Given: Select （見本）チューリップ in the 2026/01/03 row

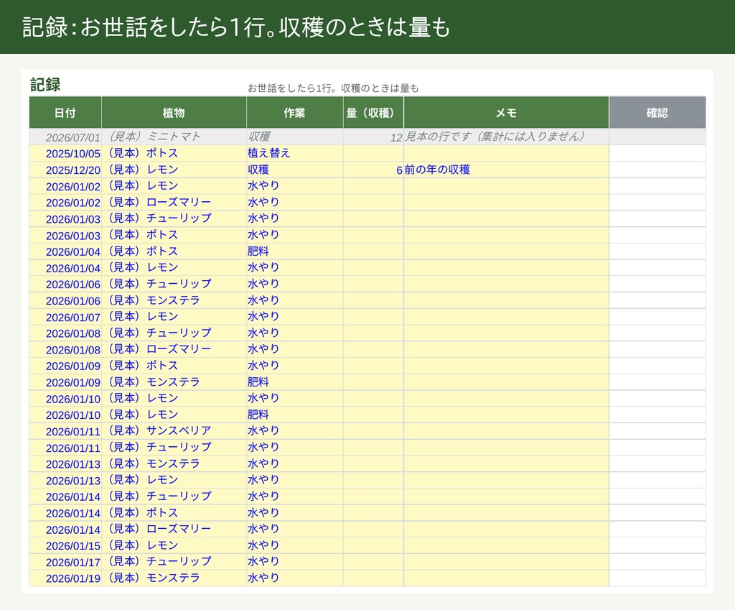Looking at the screenshot, I should (x=174, y=218).
